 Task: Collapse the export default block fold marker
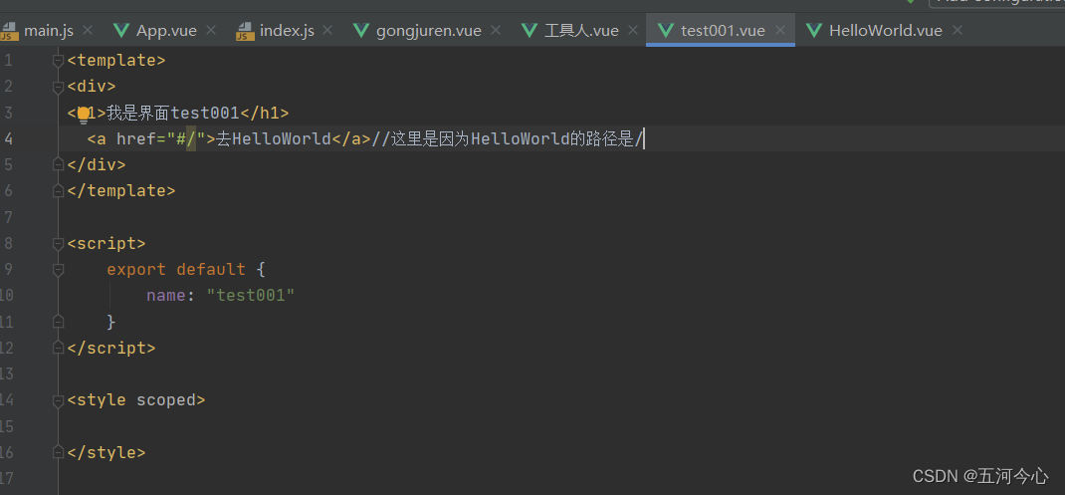coord(59,270)
